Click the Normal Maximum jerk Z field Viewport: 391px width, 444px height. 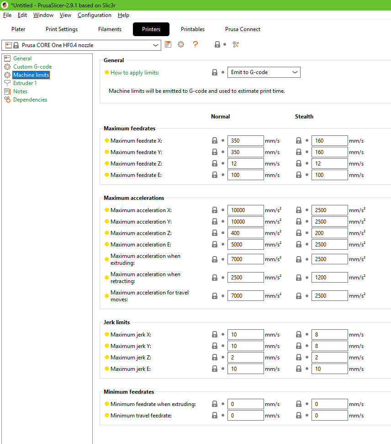pyautogui.click(x=246, y=358)
